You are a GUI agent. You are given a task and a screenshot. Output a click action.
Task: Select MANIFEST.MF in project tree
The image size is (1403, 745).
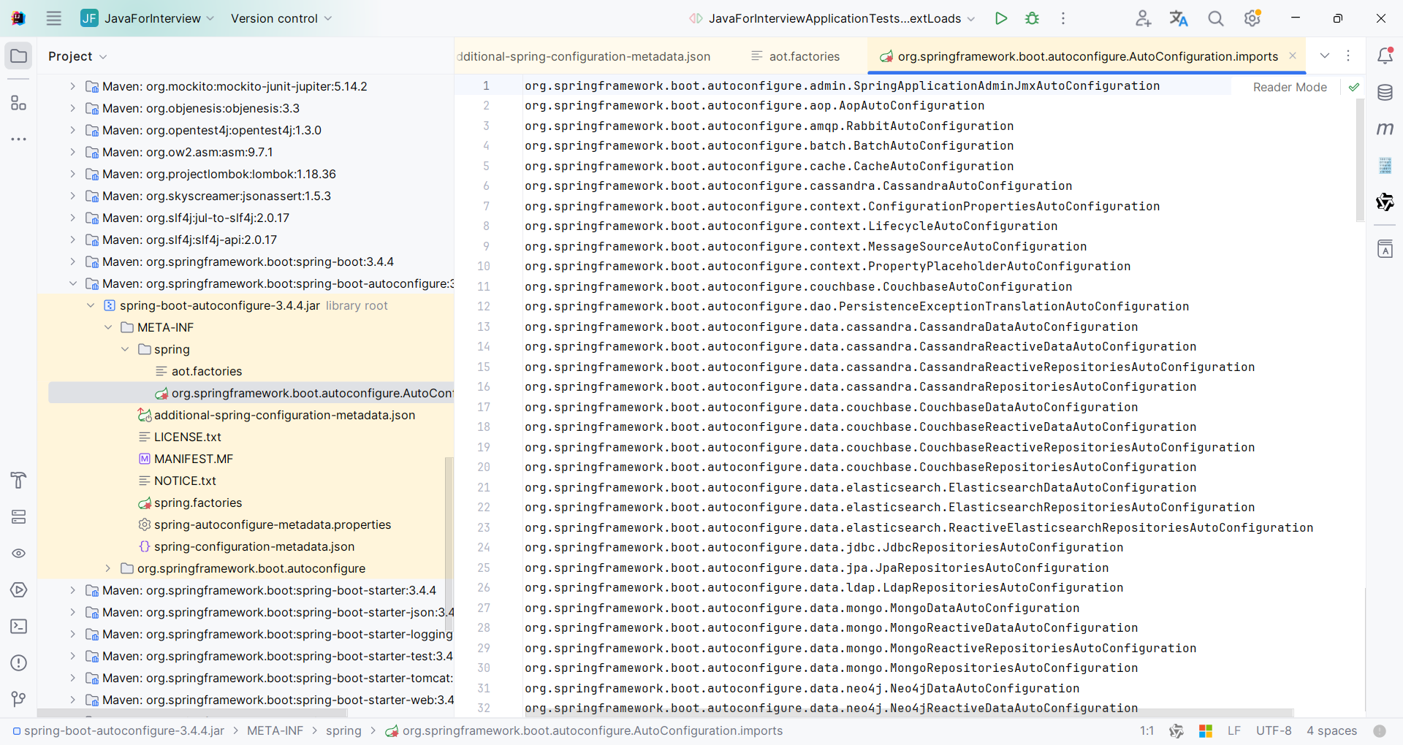pyautogui.click(x=194, y=459)
